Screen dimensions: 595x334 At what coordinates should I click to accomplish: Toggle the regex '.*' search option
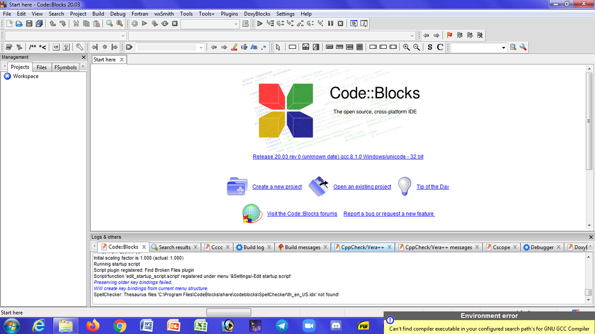tap(264, 47)
